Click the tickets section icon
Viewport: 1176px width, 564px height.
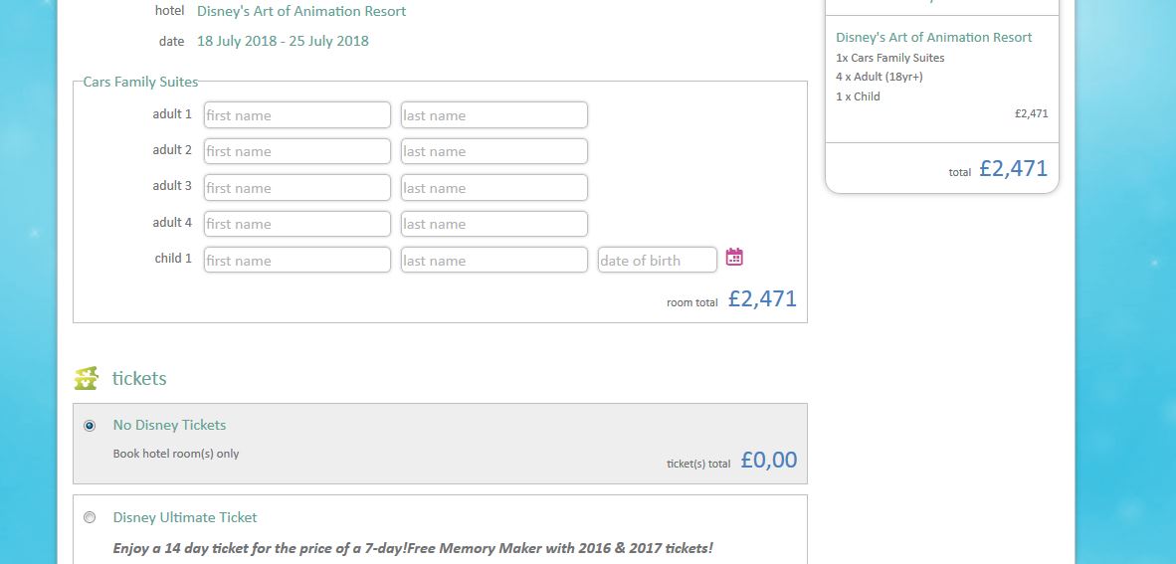[x=87, y=379]
